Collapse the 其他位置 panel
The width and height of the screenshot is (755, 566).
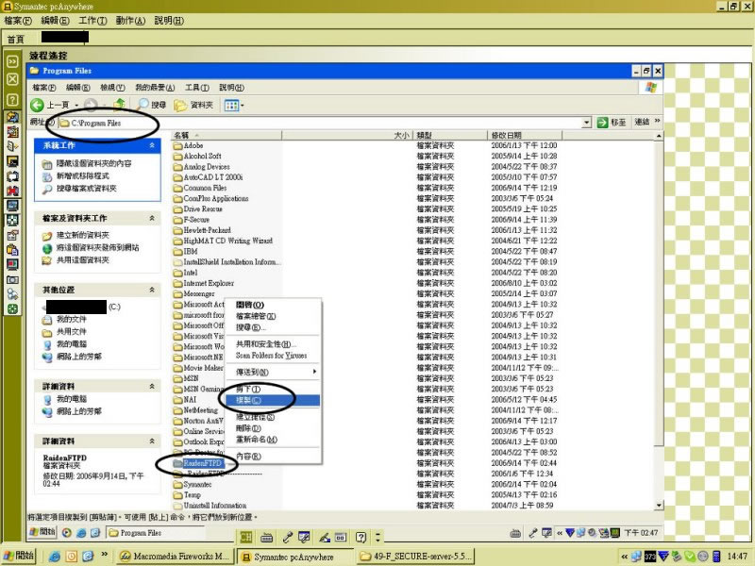click(152, 290)
